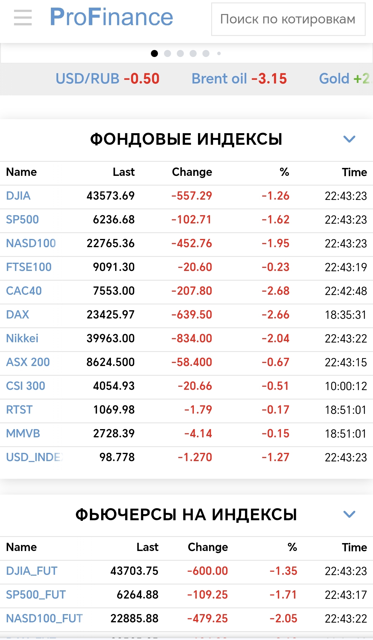
Task: Click the quotes search field
Action: [288, 19]
